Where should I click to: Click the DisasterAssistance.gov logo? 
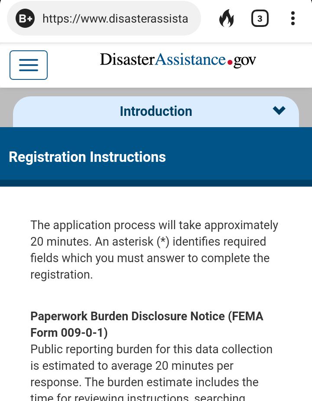178,60
